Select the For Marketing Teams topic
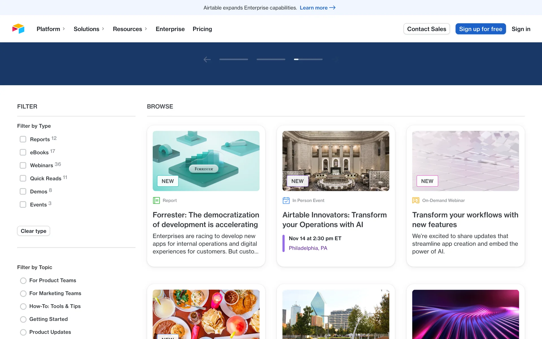This screenshot has width=542, height=339. (x=23, y=294)
